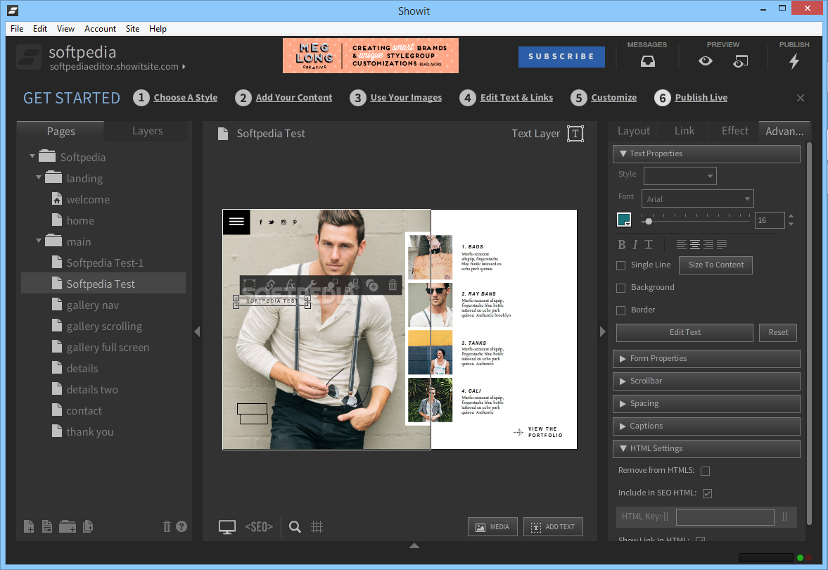Click the Reset button
Screen dimensions: 828x570
click(x=778, y=333)
